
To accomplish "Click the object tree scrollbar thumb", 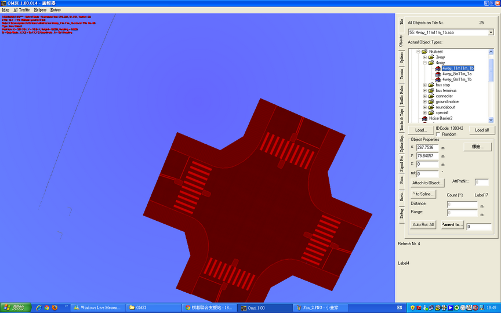I will pyautogui.click(x=491, y=70).
